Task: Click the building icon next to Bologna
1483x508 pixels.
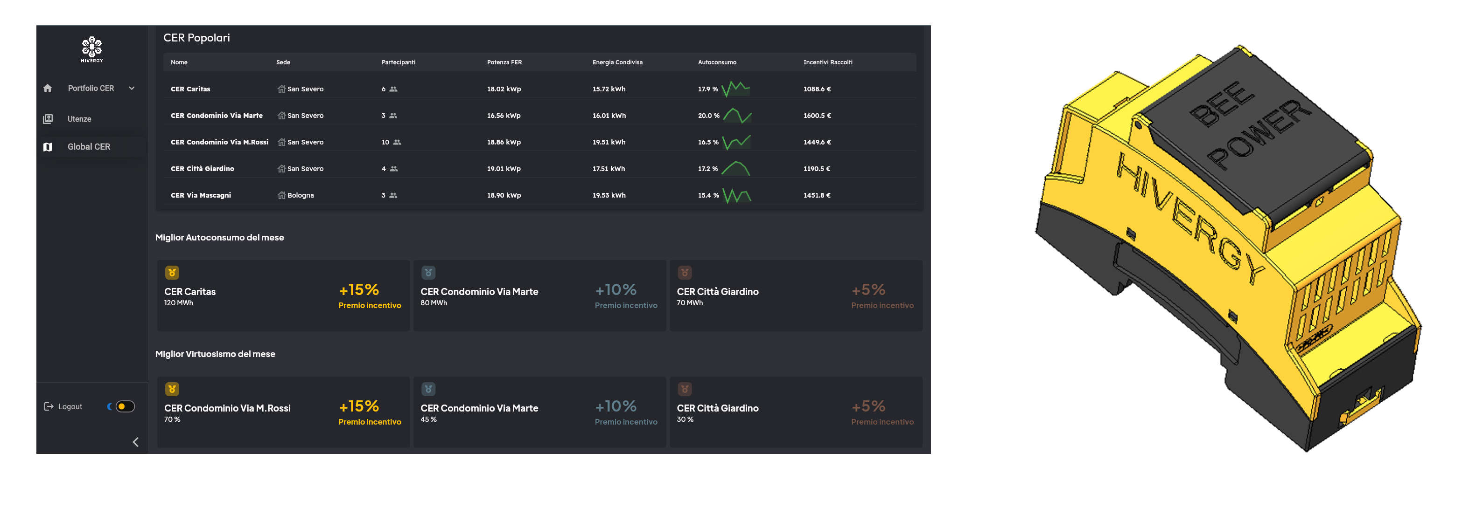Action: (x=281, y=195)
